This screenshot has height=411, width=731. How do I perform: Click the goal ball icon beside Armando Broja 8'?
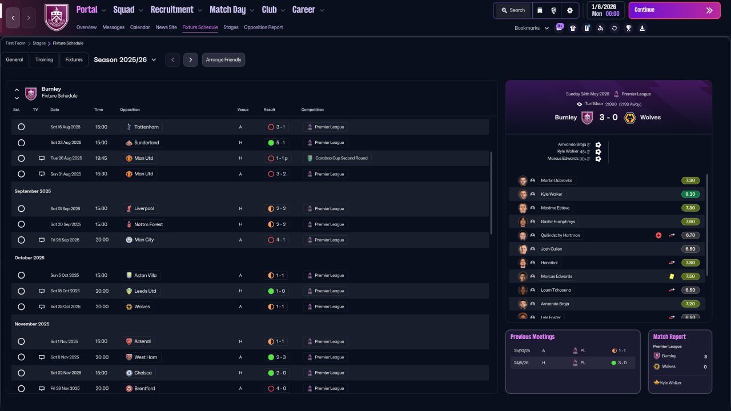point(598,145)
